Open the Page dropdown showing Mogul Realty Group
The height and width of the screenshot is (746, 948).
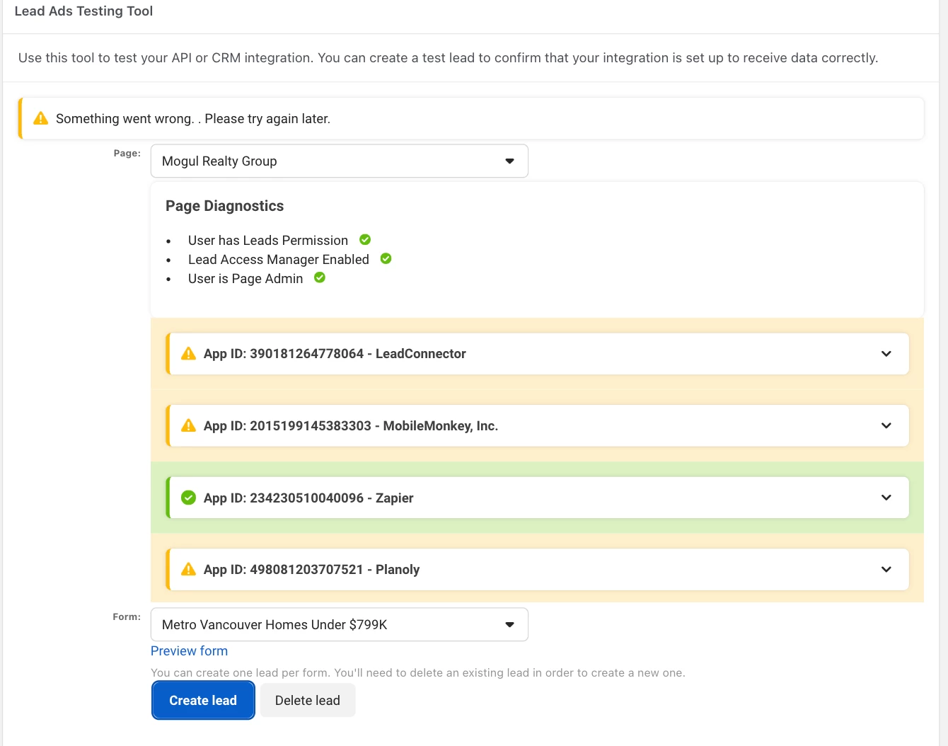click(340, 161)
